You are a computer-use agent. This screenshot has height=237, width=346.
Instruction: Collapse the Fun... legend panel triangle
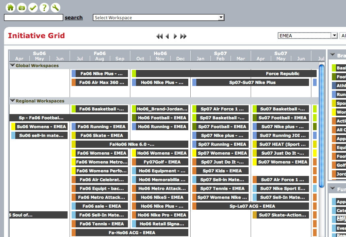pyautogui.click(x=332, y=188)
